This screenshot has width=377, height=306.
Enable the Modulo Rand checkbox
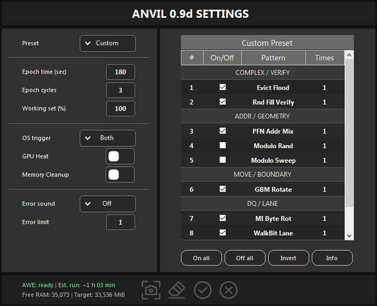click(222, 145)
